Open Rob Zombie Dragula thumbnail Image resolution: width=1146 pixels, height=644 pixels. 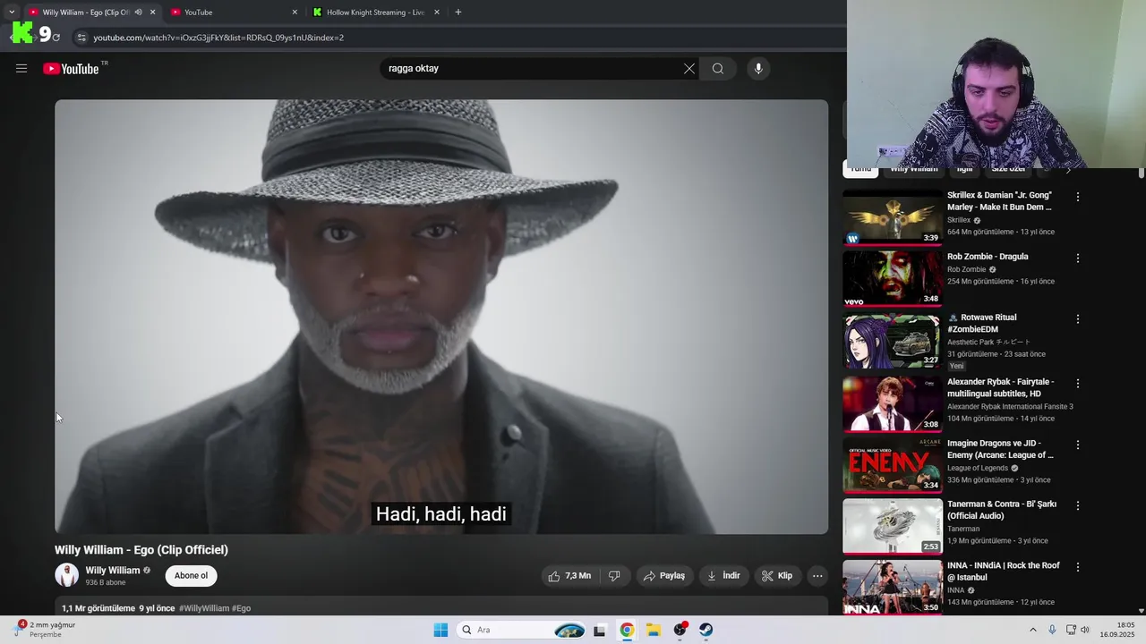893,278
